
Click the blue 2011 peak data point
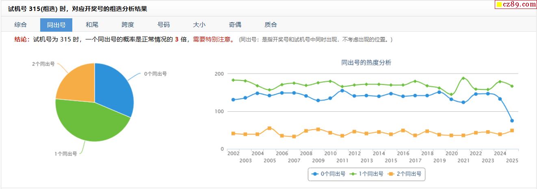pyautogui.click(x=342, y=91)
